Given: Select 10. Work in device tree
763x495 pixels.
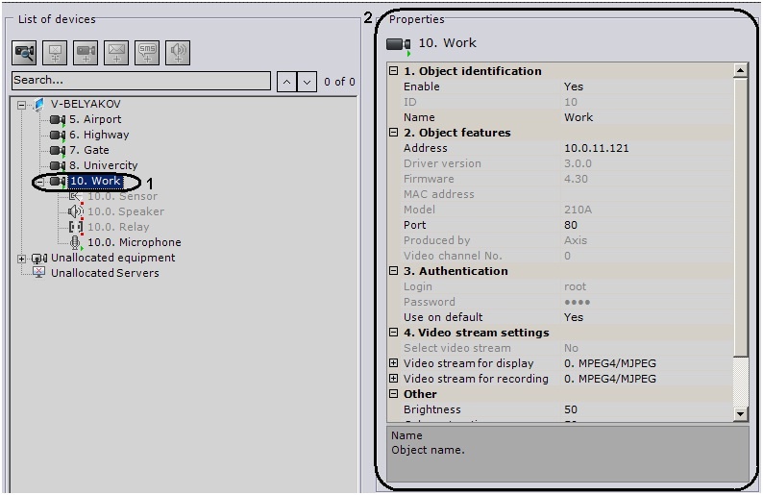Looking at the screenshot, I should point(95,181).
